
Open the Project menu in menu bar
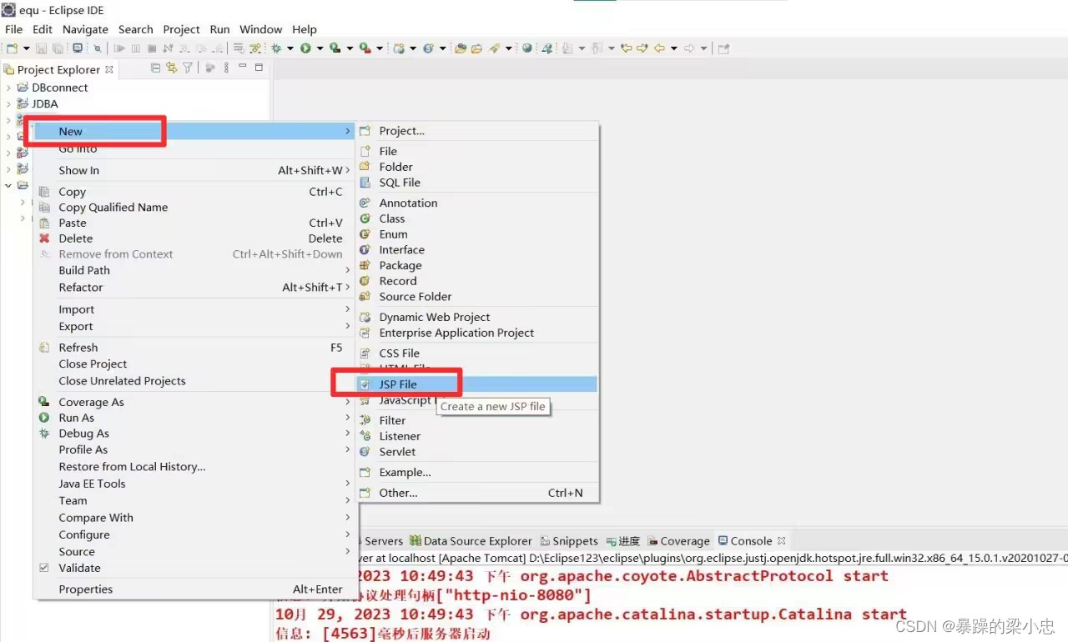tap(181, 29)
